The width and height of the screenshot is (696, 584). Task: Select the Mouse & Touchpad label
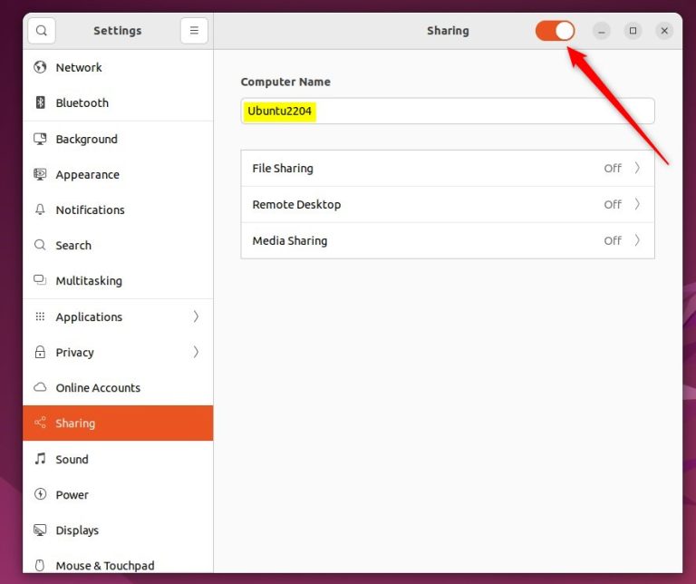click(x=105, y=566)
